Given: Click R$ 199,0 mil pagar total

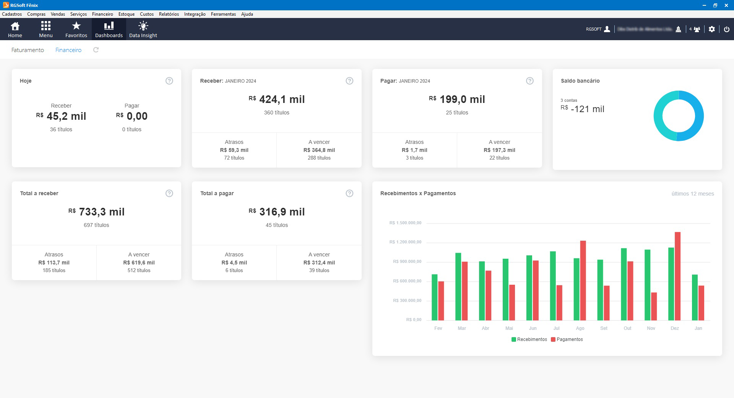Looking at the screenshot, I should pyautogui.click(x=457, y=99).
